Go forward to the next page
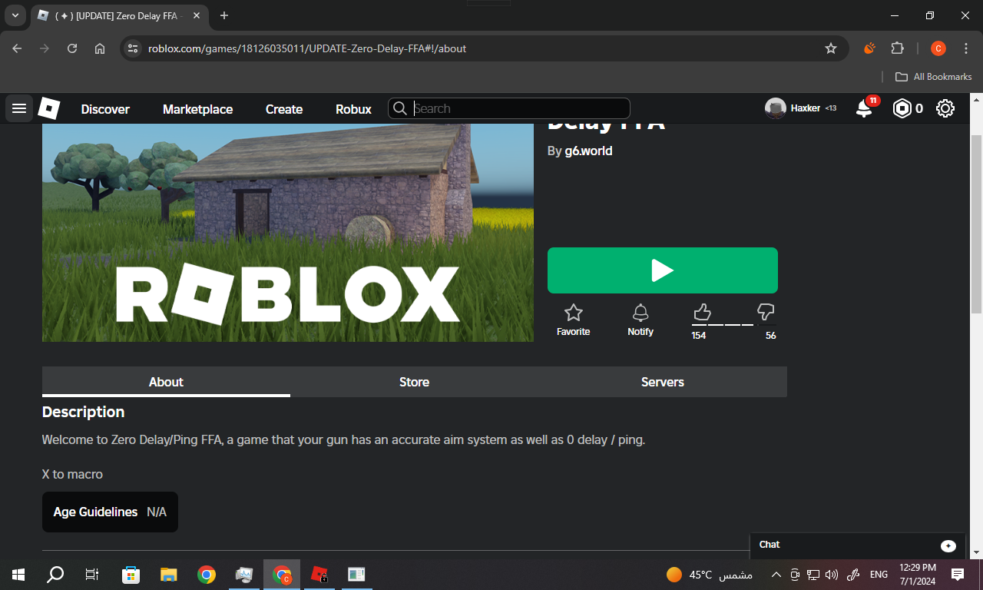Screen dimensions: 983x590 [x=45, y=48]
